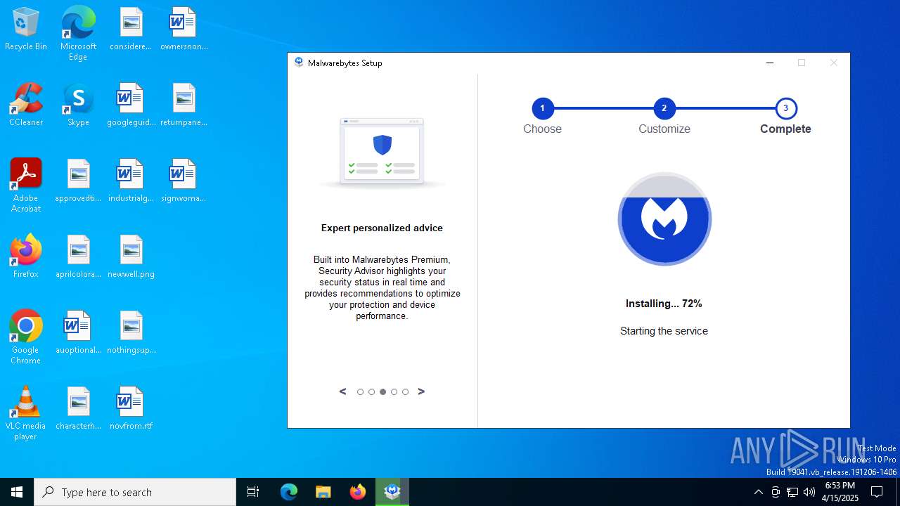Click the Complete step label

click(785, 129)
